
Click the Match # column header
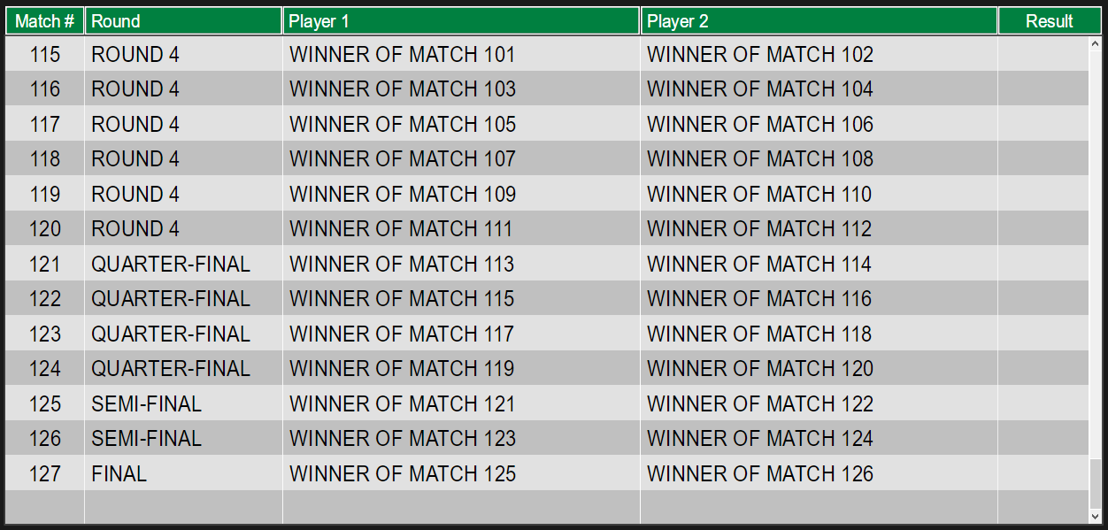(45, 21)
